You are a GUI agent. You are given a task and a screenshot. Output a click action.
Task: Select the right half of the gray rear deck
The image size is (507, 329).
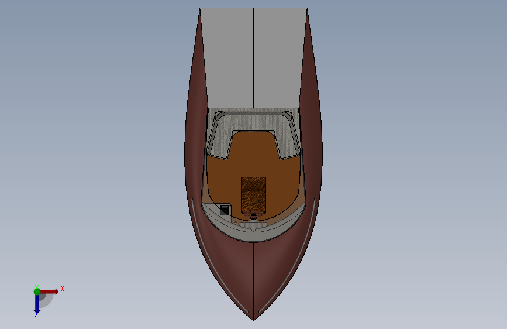[x=280, y=59]
